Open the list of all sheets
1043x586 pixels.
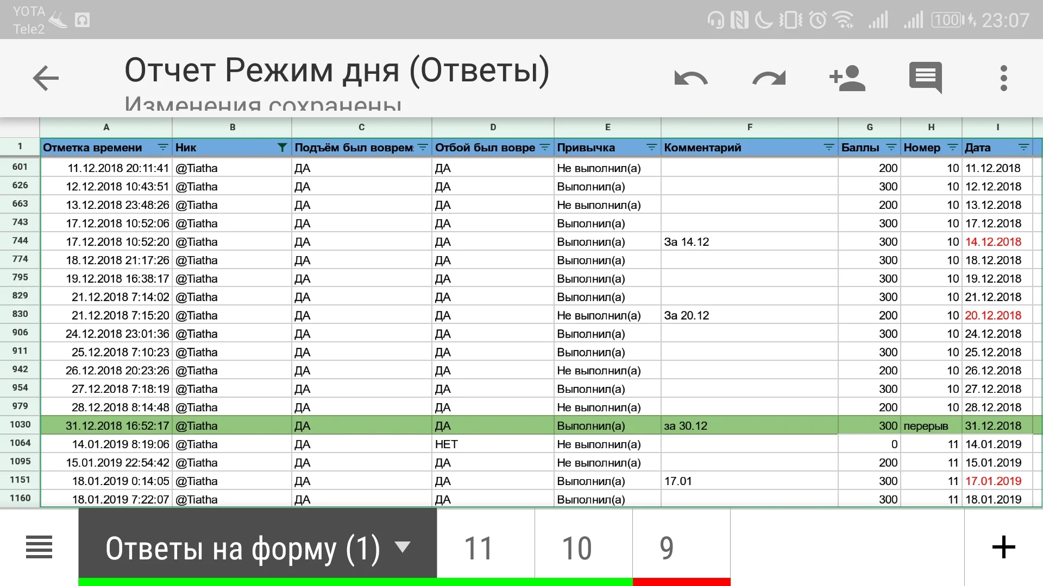point(39,547)
